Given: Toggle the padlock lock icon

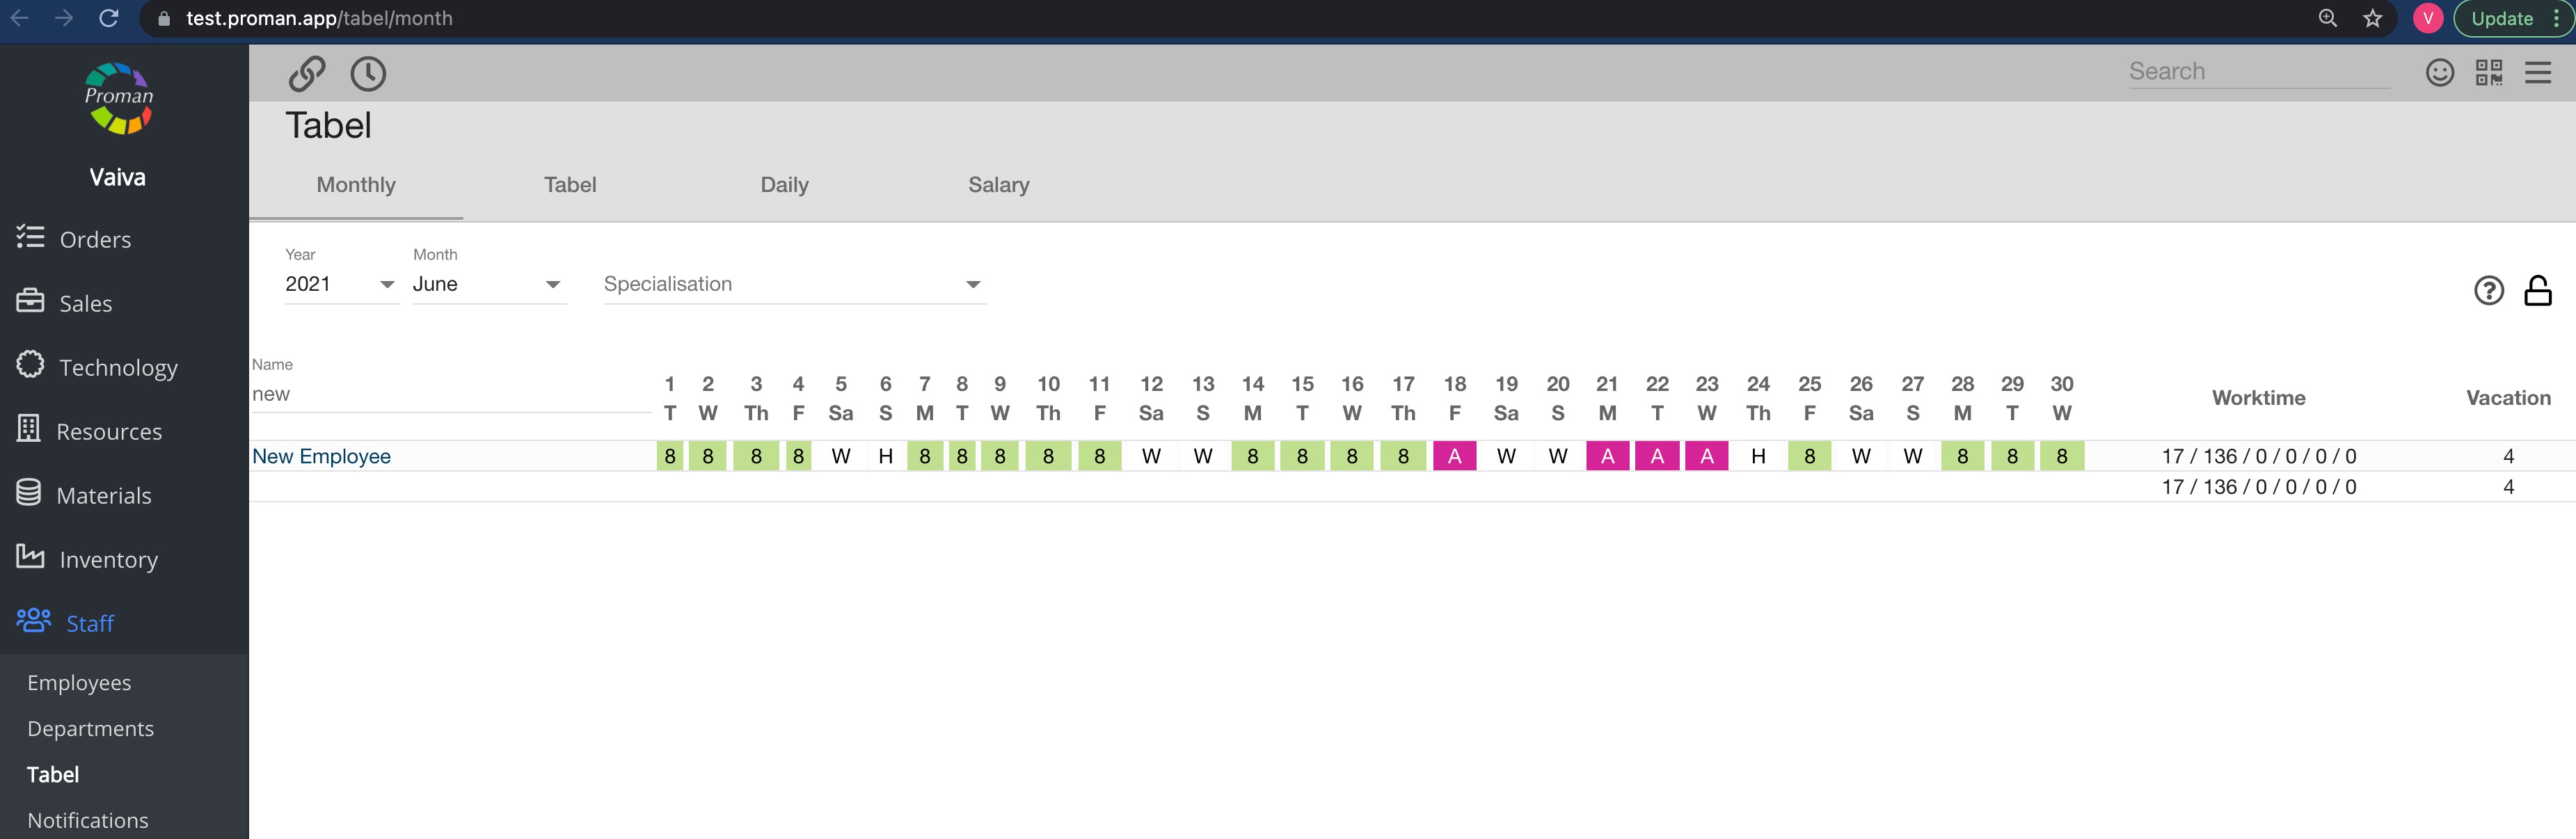Looking at the screenshot, I should coord(2537,290).
